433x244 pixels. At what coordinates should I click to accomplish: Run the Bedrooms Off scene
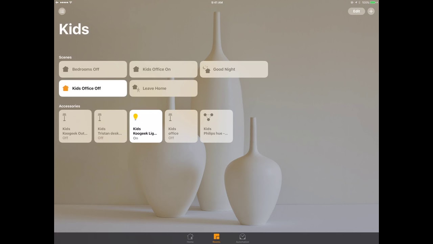tap(93, 69)
